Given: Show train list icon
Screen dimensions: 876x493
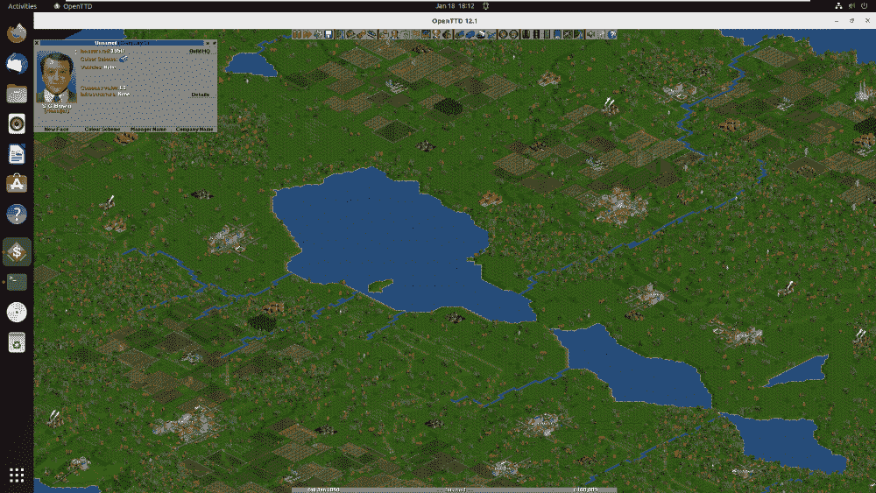Looking at the screenshot, I should tap(459, 35).
